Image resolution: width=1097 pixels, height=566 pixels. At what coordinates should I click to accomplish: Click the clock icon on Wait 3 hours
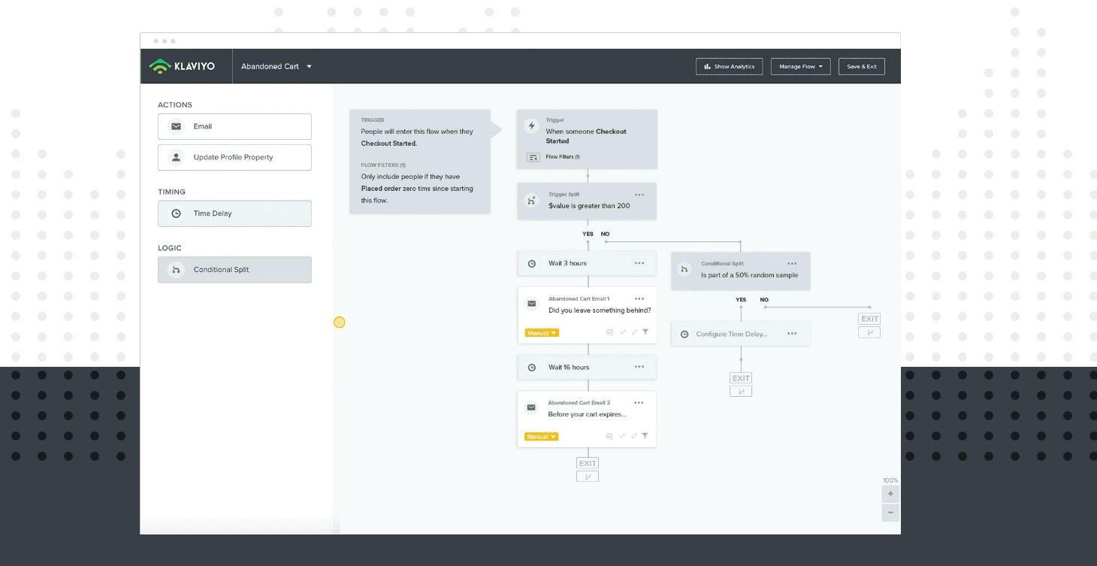[532, 264]
